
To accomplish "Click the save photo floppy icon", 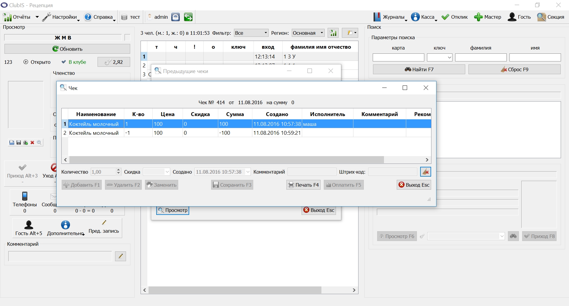I will tap(19, 143).
